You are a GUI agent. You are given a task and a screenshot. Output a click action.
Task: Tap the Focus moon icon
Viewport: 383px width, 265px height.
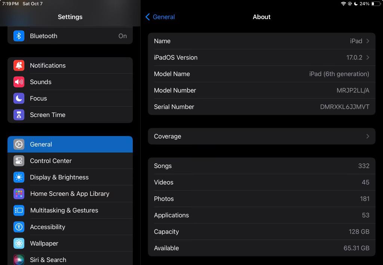pyautogui.click(x=19, y=98)
